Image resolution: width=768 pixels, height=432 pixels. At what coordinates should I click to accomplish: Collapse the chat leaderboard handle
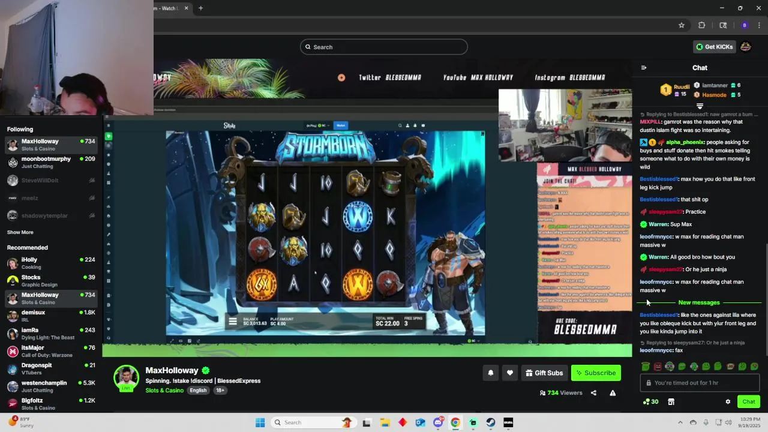point(700,106)
